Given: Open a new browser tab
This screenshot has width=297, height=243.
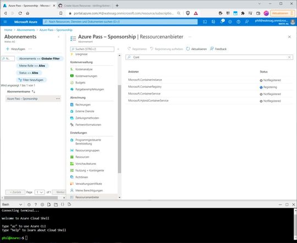Looking at the screenshot, I should (x=117, y=5).
